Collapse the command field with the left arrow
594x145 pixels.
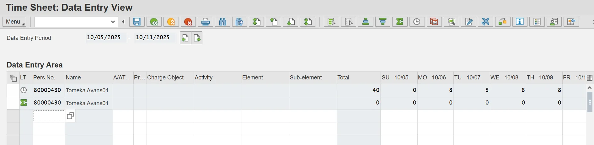(x=123, y=22)
